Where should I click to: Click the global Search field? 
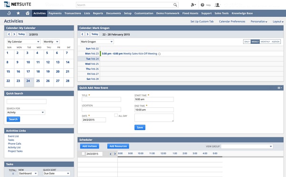[127, 5]
